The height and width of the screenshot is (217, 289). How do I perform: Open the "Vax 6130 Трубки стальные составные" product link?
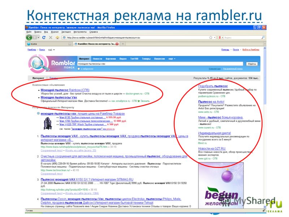click(x=83, y=117)
